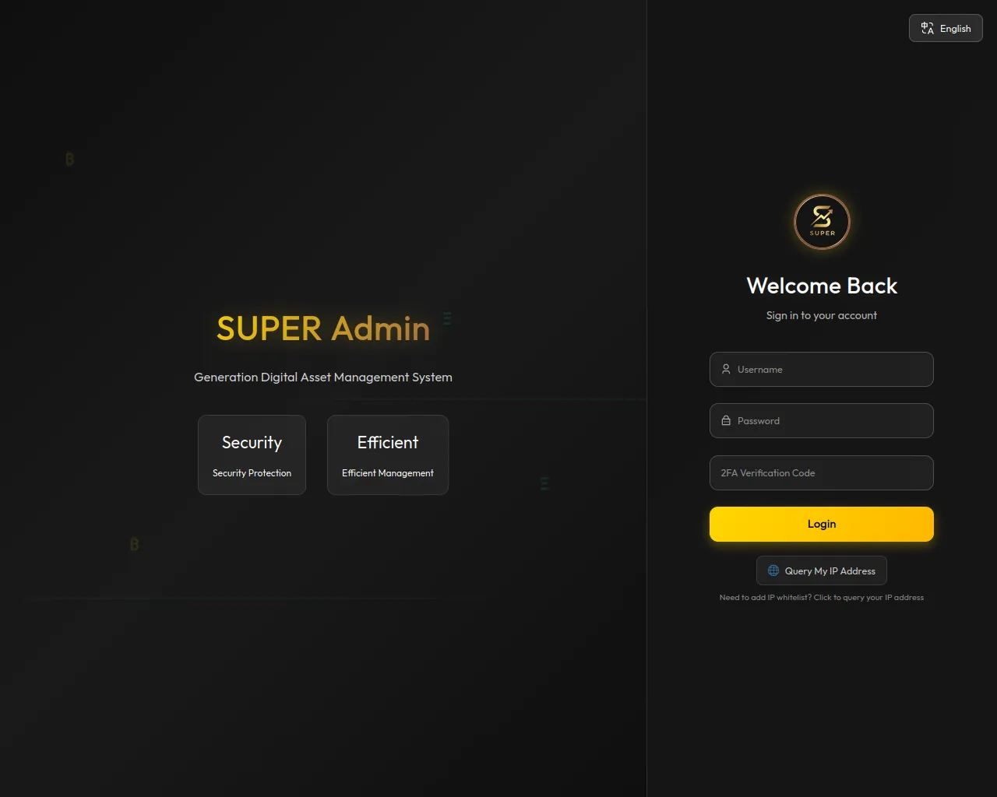
Task: Click the globe icon beside Query My IP
Action: pyautogui.click(x=773, y=571)
